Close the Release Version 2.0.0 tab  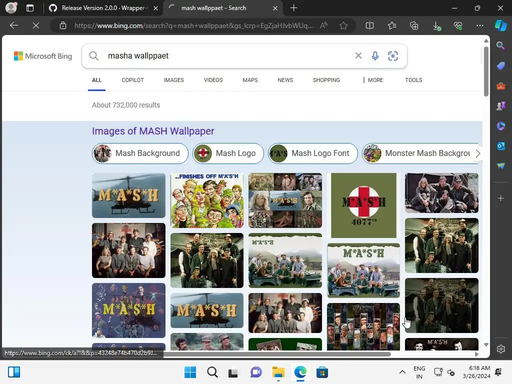point(156,8)
